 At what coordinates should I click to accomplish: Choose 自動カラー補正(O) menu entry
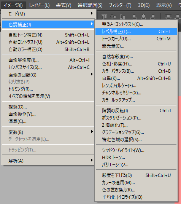point(48,49)
